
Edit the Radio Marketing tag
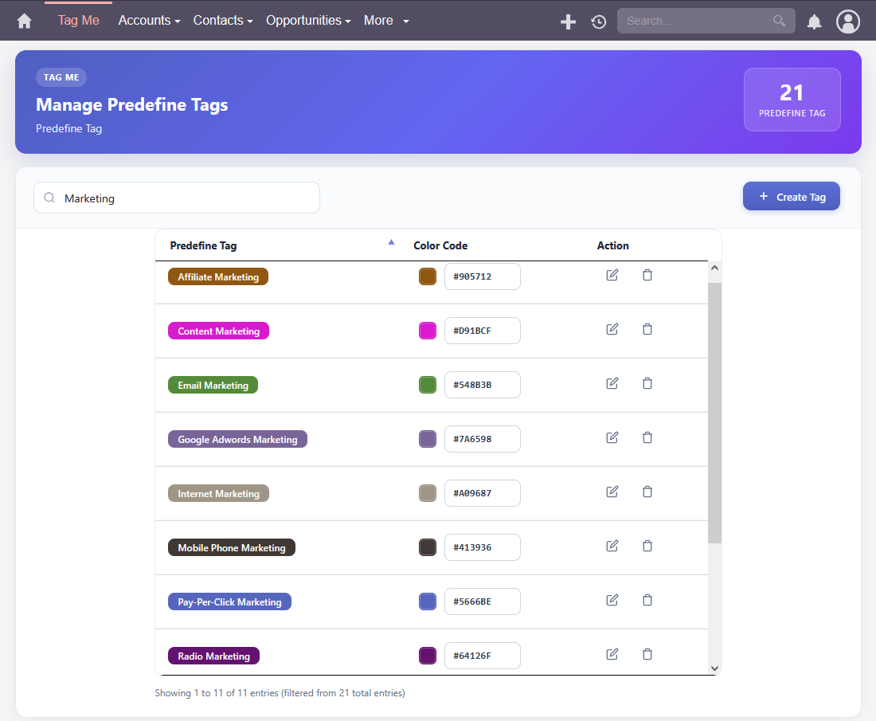click(612, 655)
